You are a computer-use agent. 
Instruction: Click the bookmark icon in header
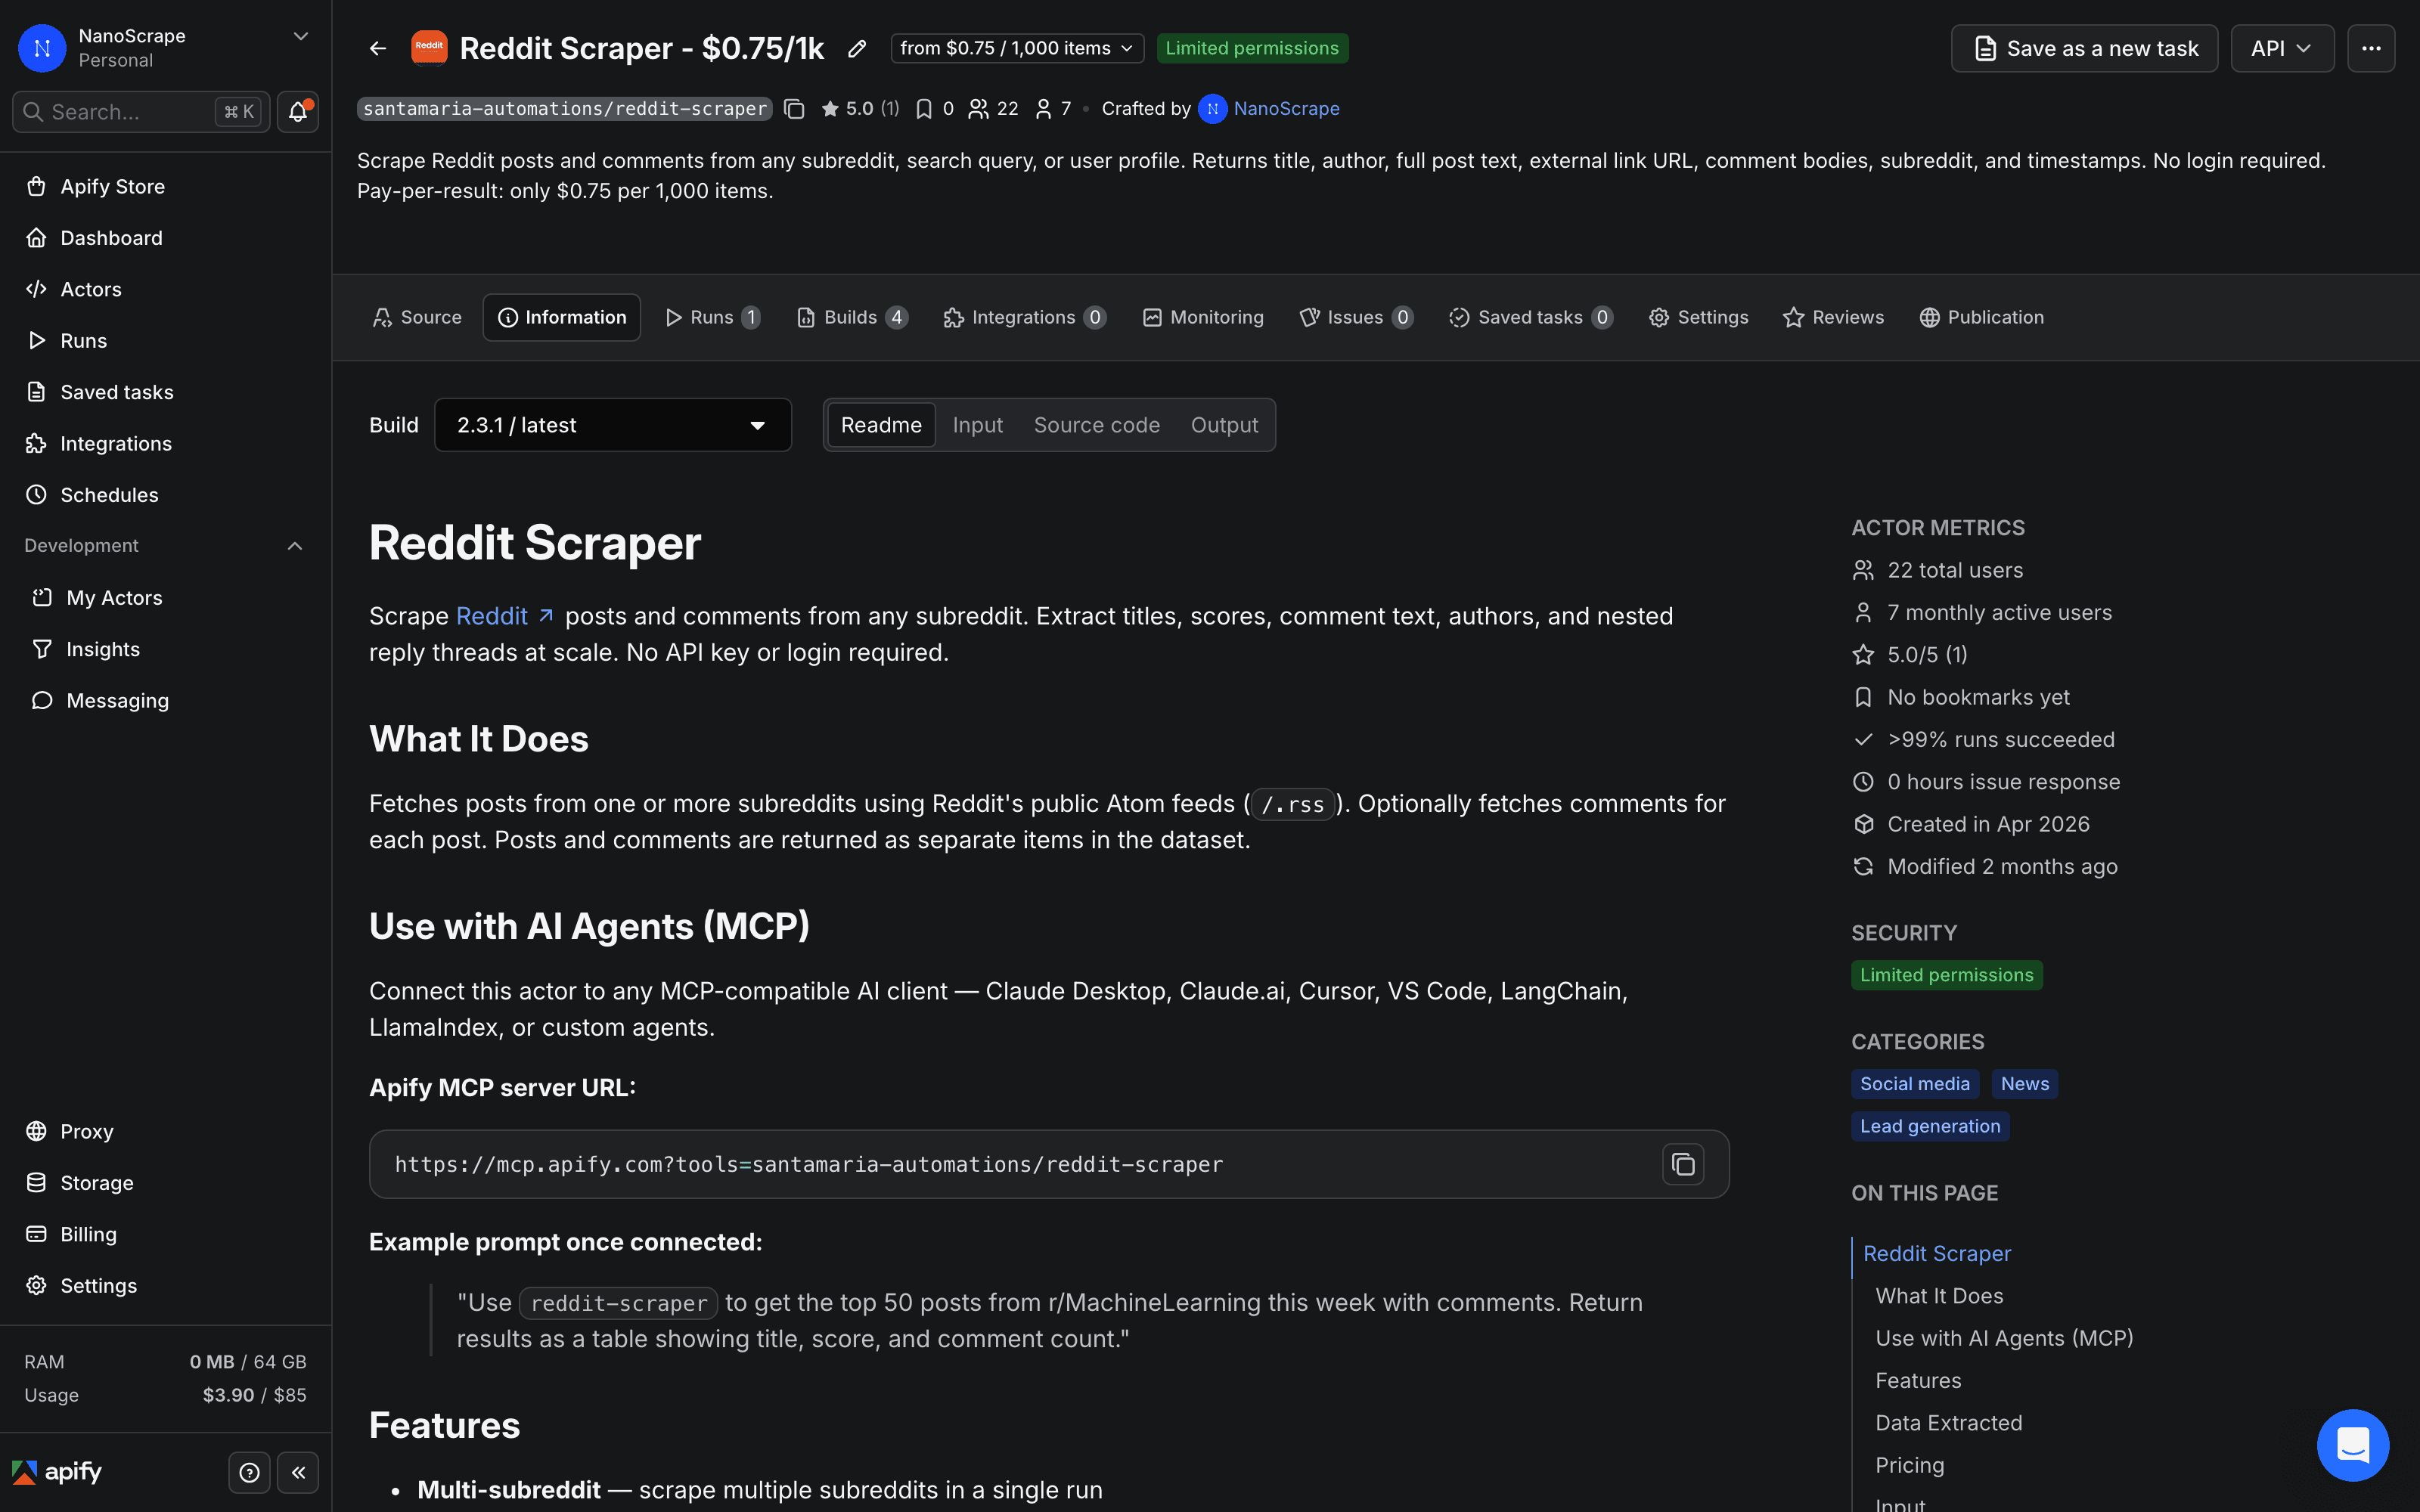coord(924,109)
